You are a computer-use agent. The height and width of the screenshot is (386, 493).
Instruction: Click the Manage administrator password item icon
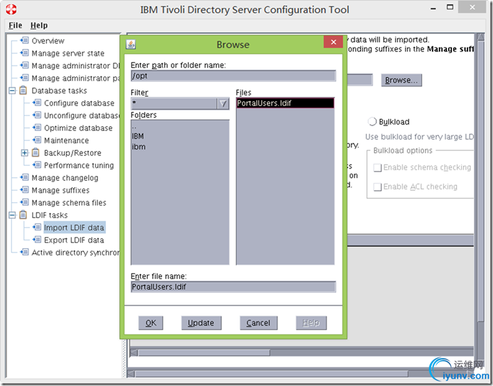[24, 78]
